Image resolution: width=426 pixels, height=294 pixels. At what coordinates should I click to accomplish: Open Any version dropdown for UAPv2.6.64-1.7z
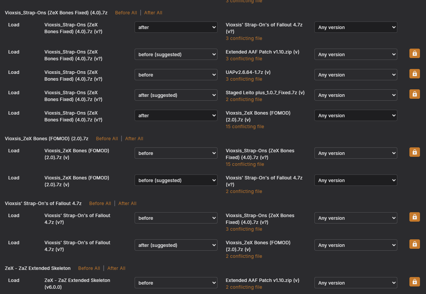[356, 75]
